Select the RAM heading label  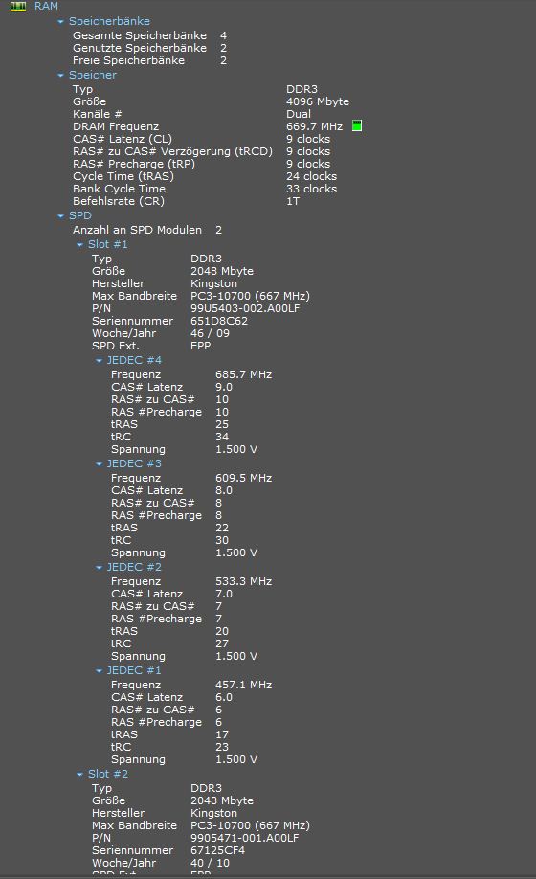coord(46,6)
